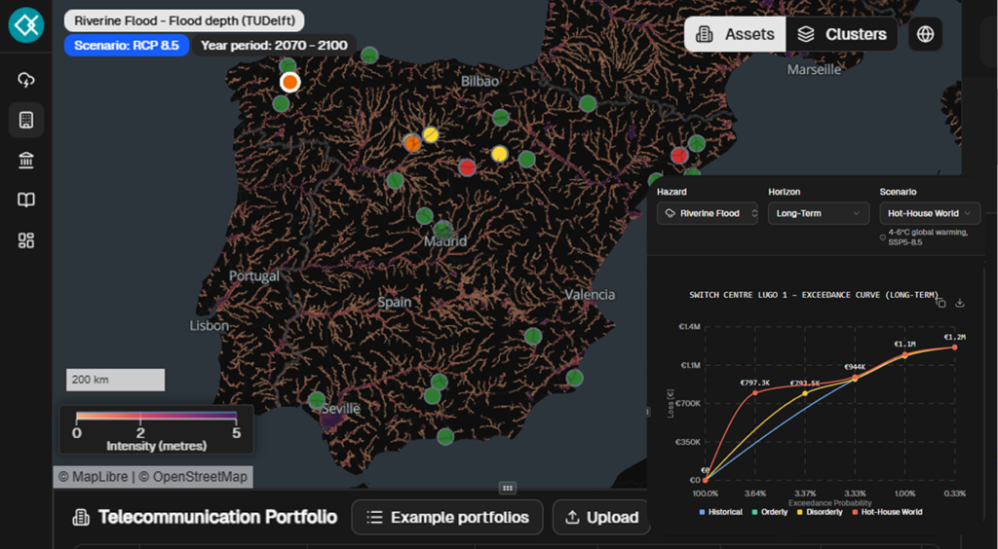Switch to the Assets view tab
998x549 pixels.
(x=735, y=34)
